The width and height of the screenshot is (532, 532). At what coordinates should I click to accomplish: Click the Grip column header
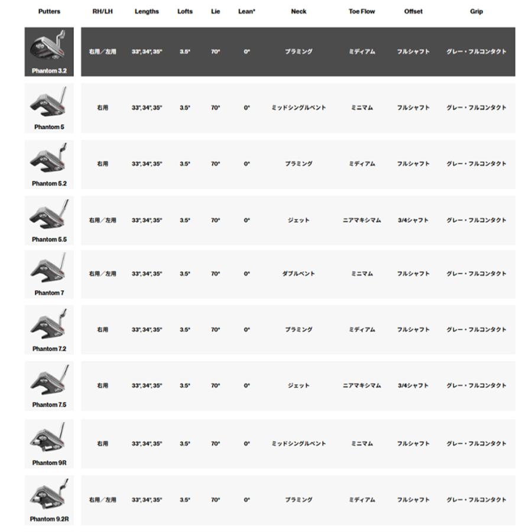476,11
